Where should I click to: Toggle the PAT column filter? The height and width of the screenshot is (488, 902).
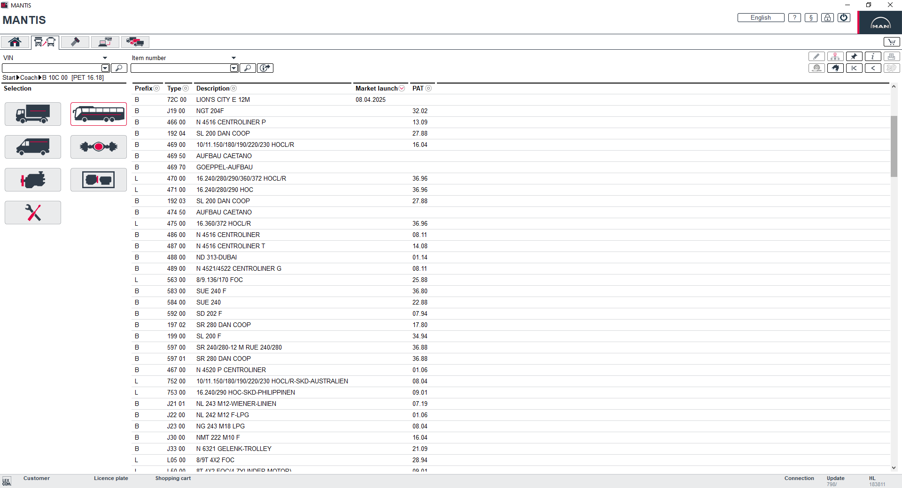pos(428,88)
